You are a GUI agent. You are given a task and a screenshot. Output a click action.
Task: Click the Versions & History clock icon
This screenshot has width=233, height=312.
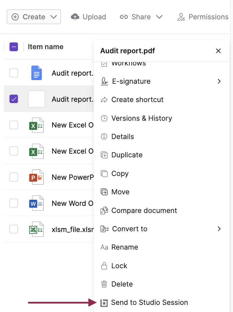pos(104,118)
